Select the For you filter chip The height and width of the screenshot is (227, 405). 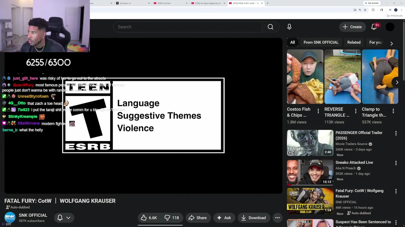[376, 42]
